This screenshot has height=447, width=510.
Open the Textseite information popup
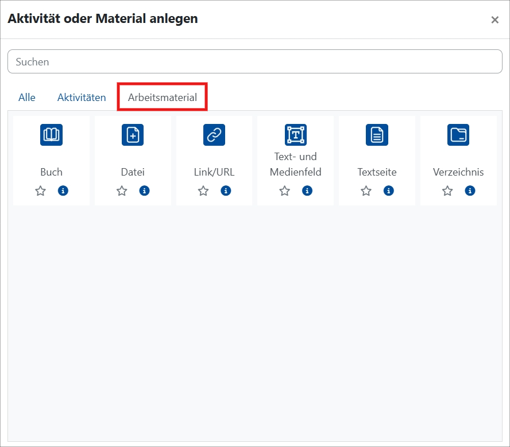pyautogui.click(x=389, y=191)
